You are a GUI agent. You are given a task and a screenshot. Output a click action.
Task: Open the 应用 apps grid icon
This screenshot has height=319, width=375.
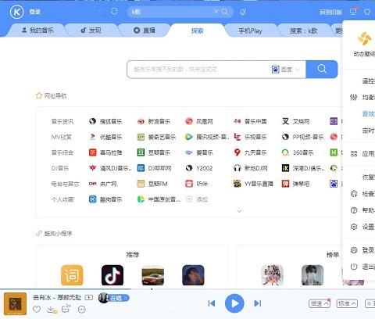(x=354, y=153)
